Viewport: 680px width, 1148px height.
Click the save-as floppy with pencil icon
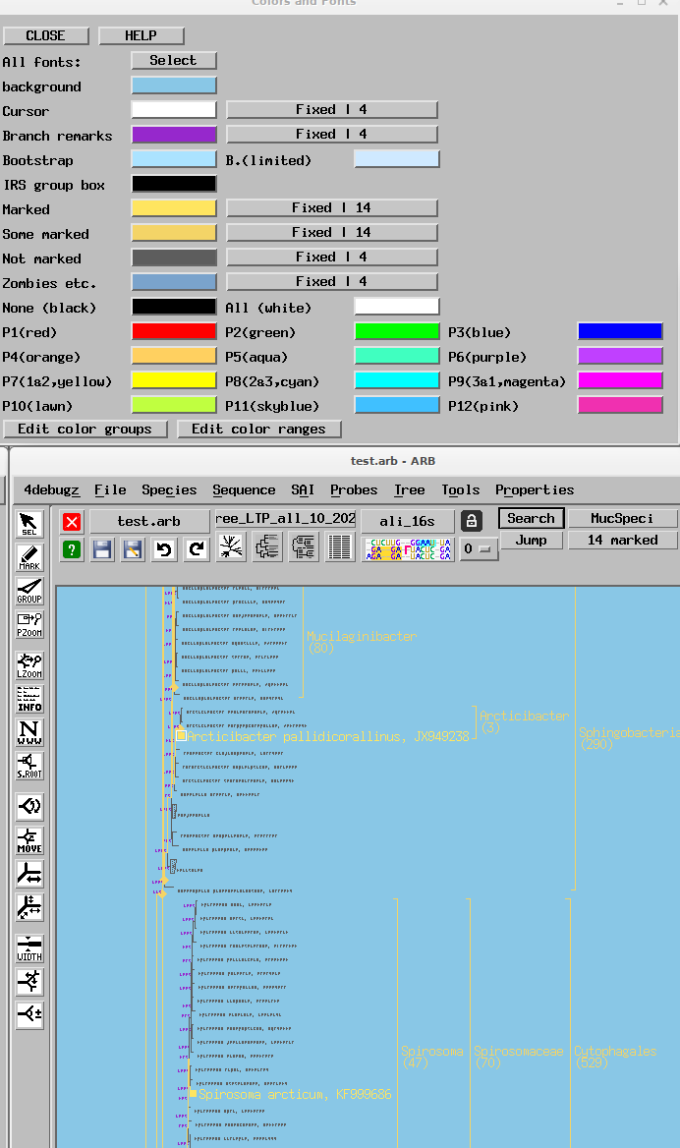pos(134,549)
